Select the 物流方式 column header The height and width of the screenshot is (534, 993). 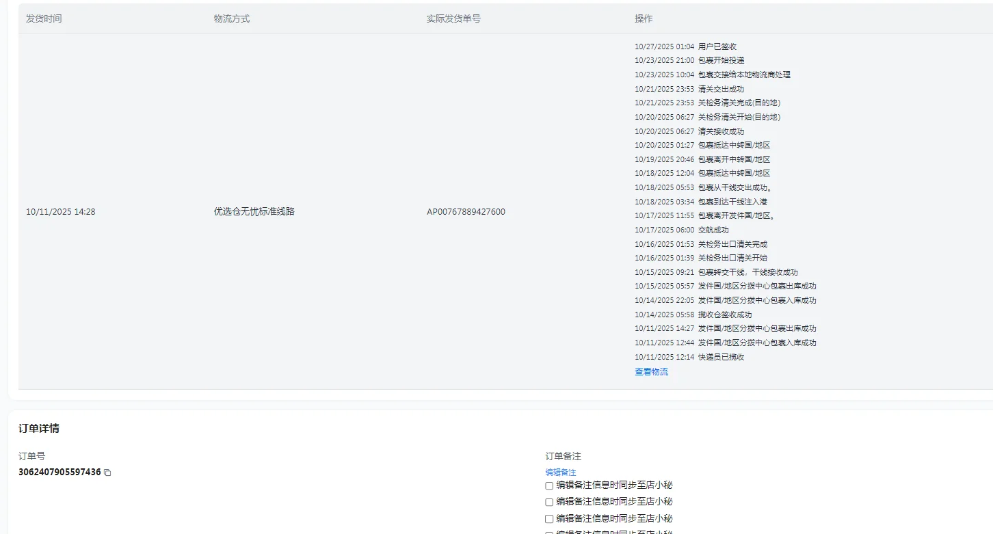click(x=232, y=18)
